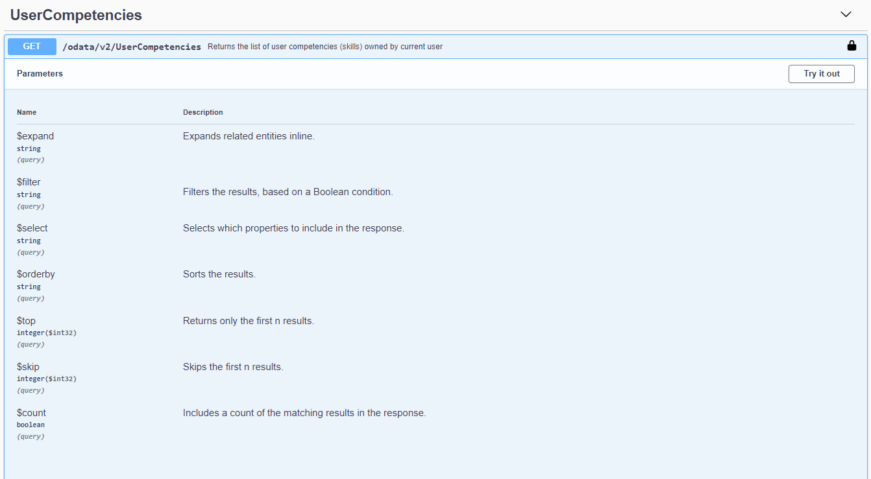Screen dimensions: 871x479
Task: Click the authorization lock icon
Action: coord(852,46)
